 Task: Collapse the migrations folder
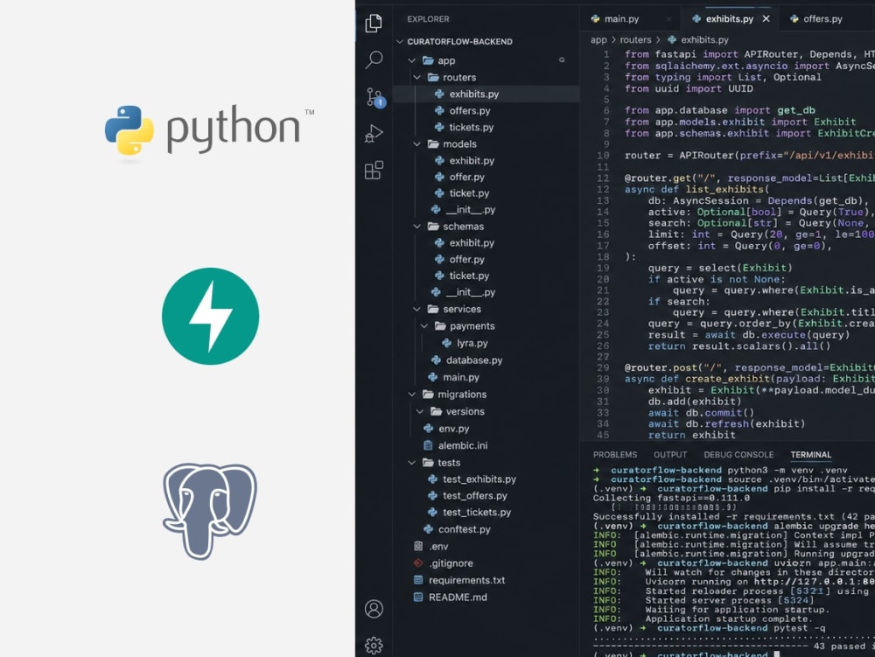[x=412, y=395]
